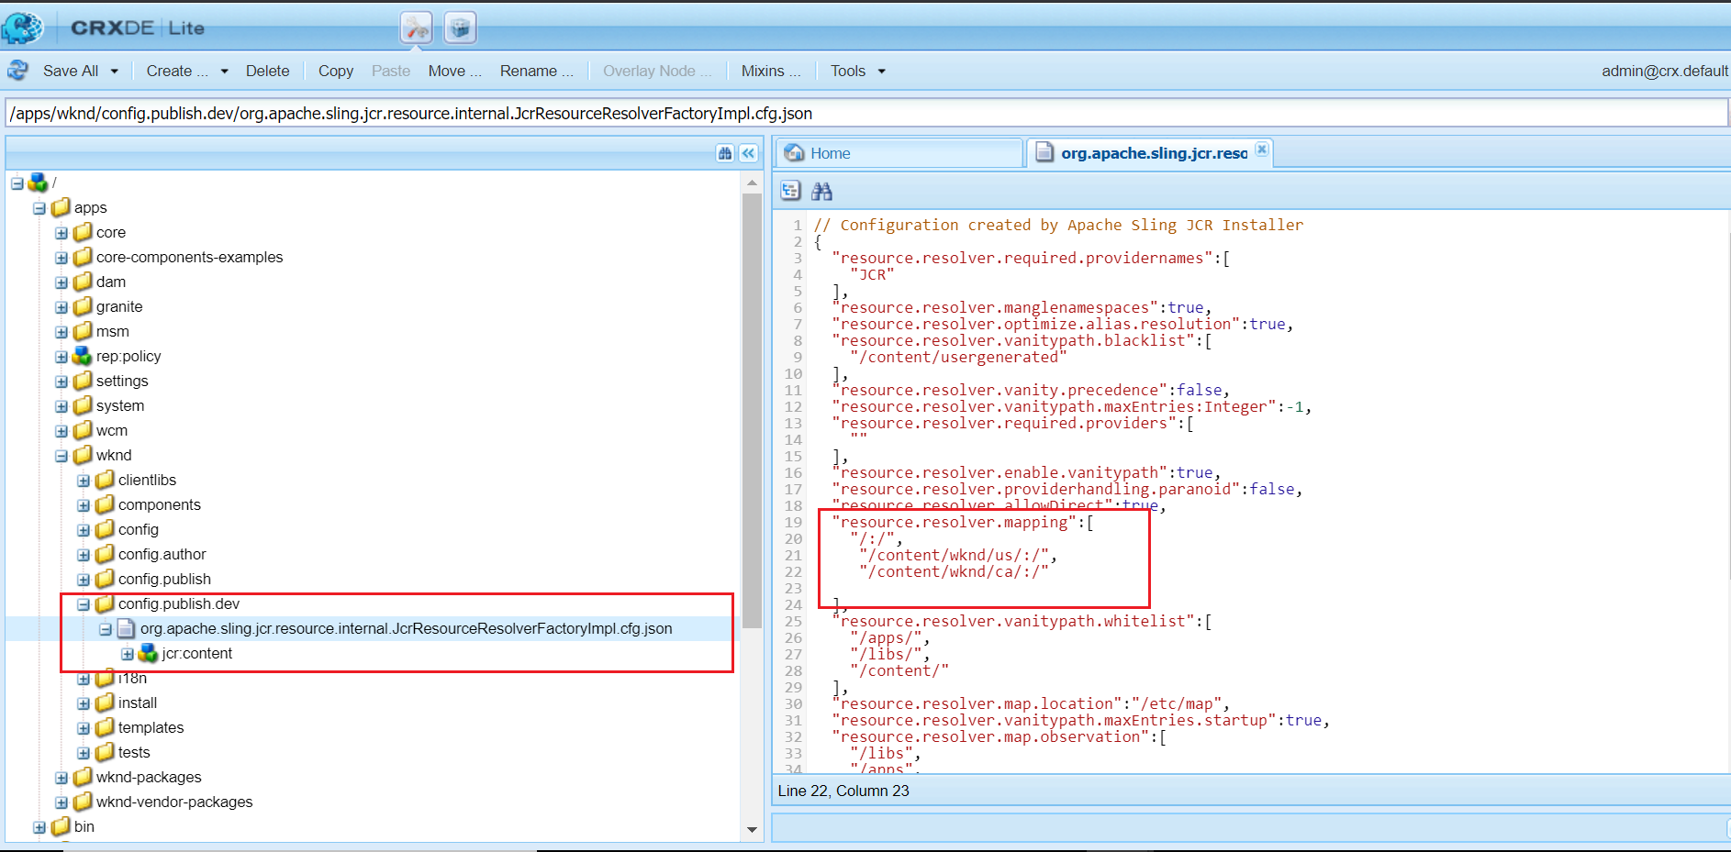Expand the bin folder node
The width and height of the screenshot is (1731, 852).
click(x=39, y=827)
